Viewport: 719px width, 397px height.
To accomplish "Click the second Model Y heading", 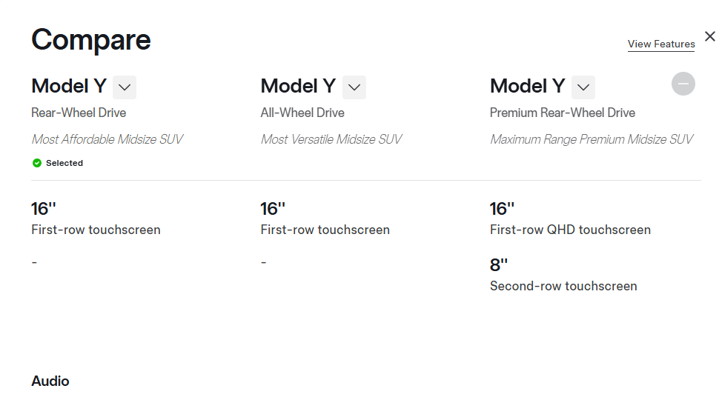I will (x=298, y=86).
